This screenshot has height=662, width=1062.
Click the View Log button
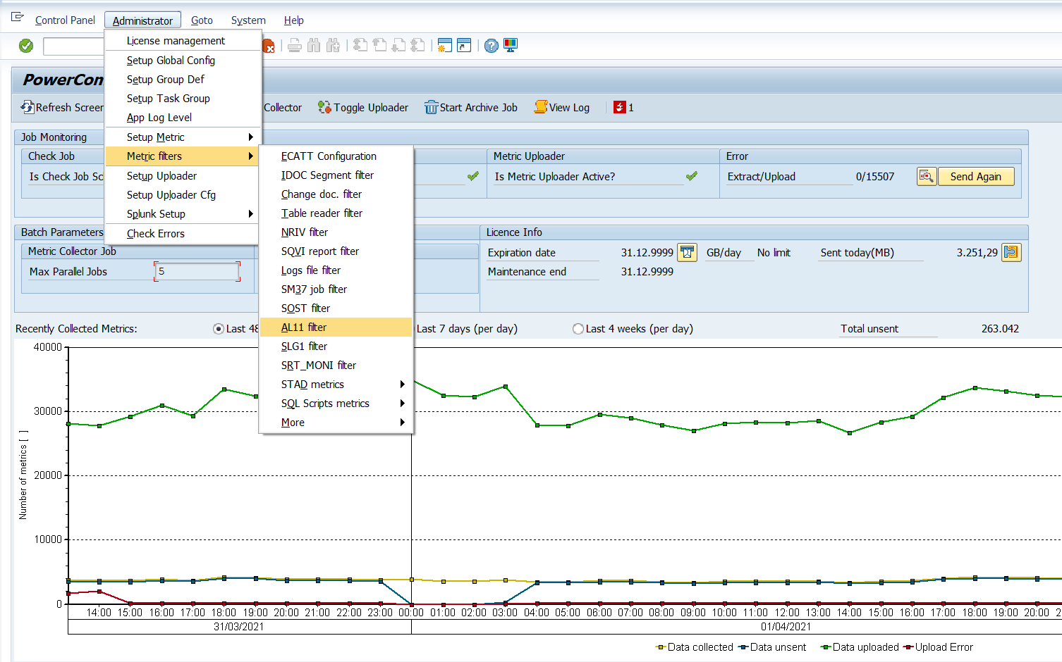(562, 108)
